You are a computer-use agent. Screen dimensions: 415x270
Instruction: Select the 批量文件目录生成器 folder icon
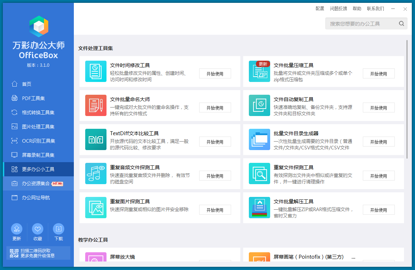tap(259, 139)
